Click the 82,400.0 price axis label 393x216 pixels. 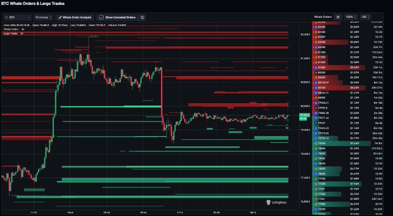(305, 35)
